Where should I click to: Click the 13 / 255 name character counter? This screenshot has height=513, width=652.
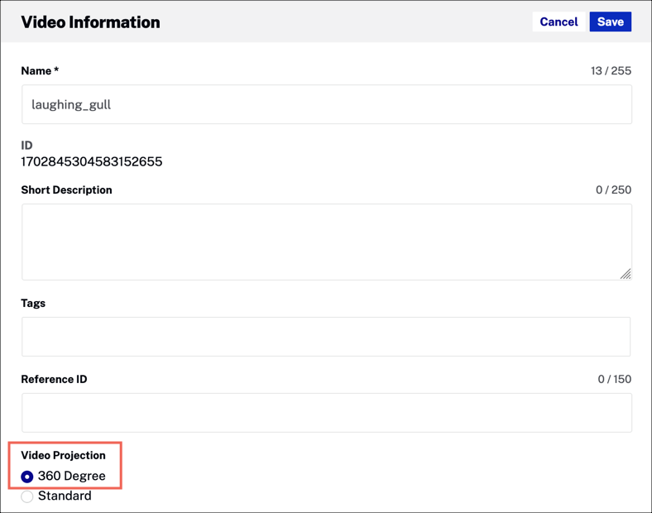tap(611, 71)
